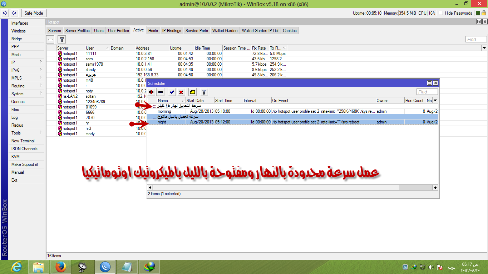Image resolution: width=488 pixels, height=274 pixels.
Task: Open Scheduler column chooser dropdown arrow
Action: coord(435,101)
